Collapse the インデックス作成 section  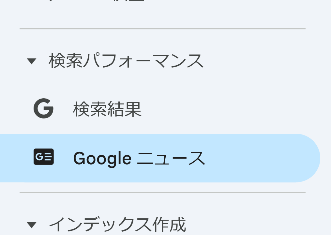click(x=32, y=224)
